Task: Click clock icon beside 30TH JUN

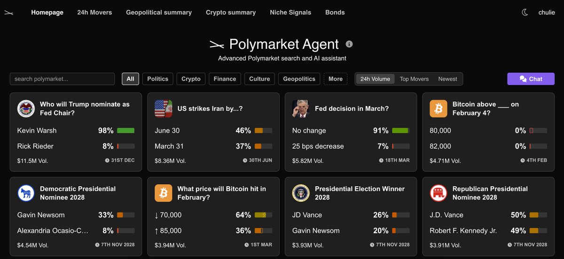Action: pos(245,160)
